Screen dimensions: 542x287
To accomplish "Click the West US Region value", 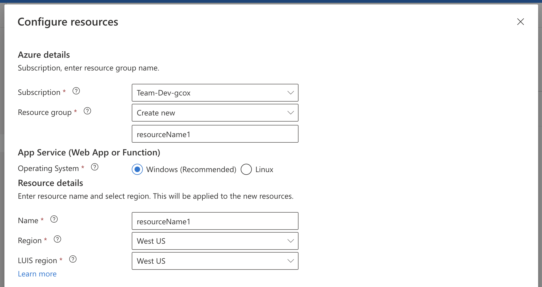I will pos(215,241).
